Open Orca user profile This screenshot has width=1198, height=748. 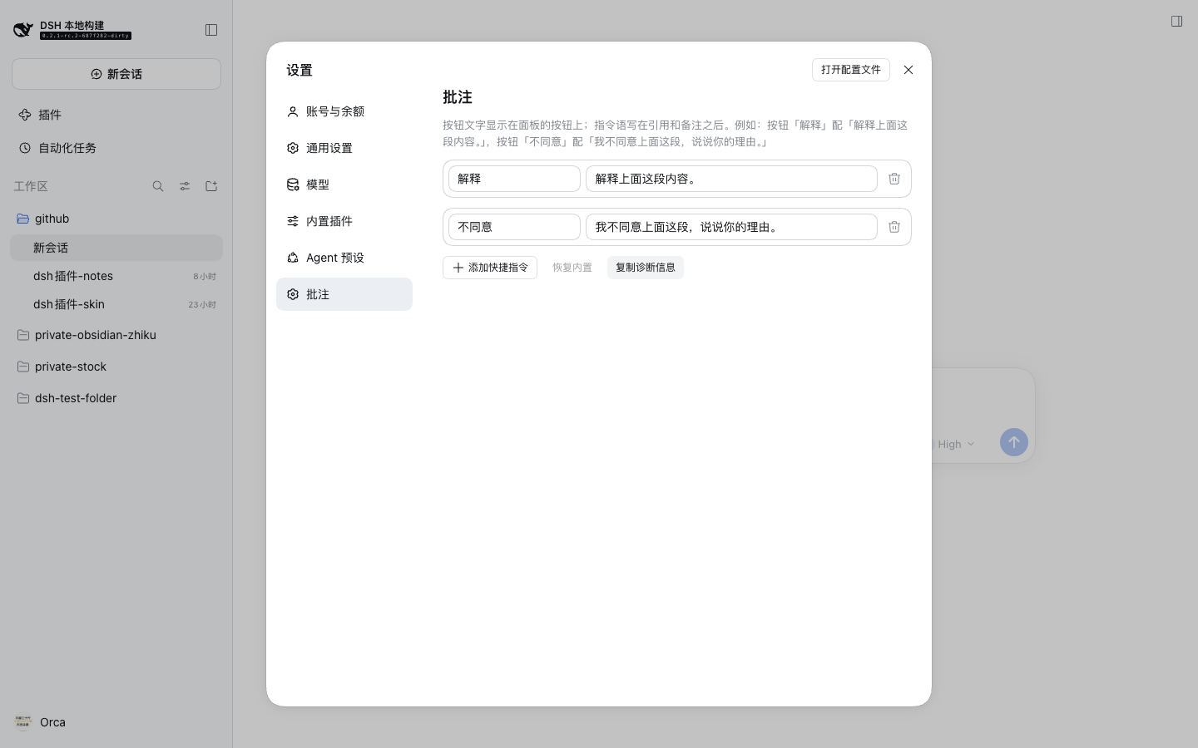(x=42, y=722)
